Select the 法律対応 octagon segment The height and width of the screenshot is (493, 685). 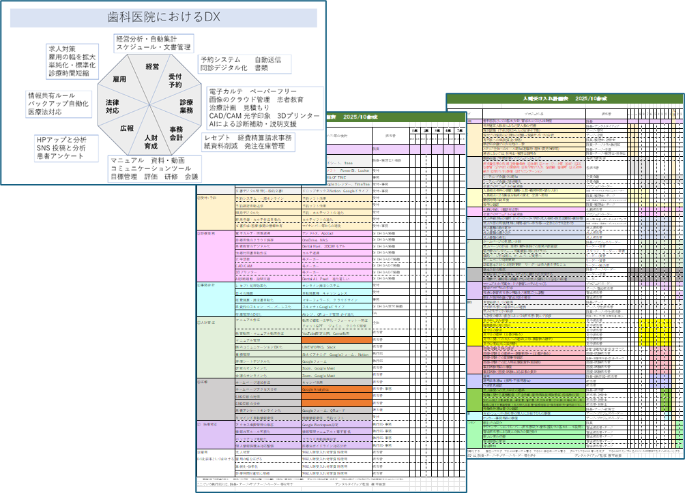[x=113, y=106]
